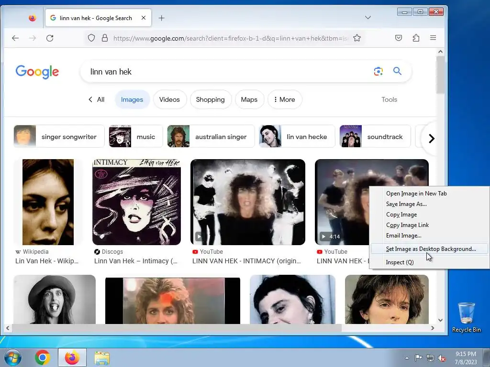The width and height of the screenshot is (490, 367).
Task: Open the Maps tab
Action: point(249,99)
